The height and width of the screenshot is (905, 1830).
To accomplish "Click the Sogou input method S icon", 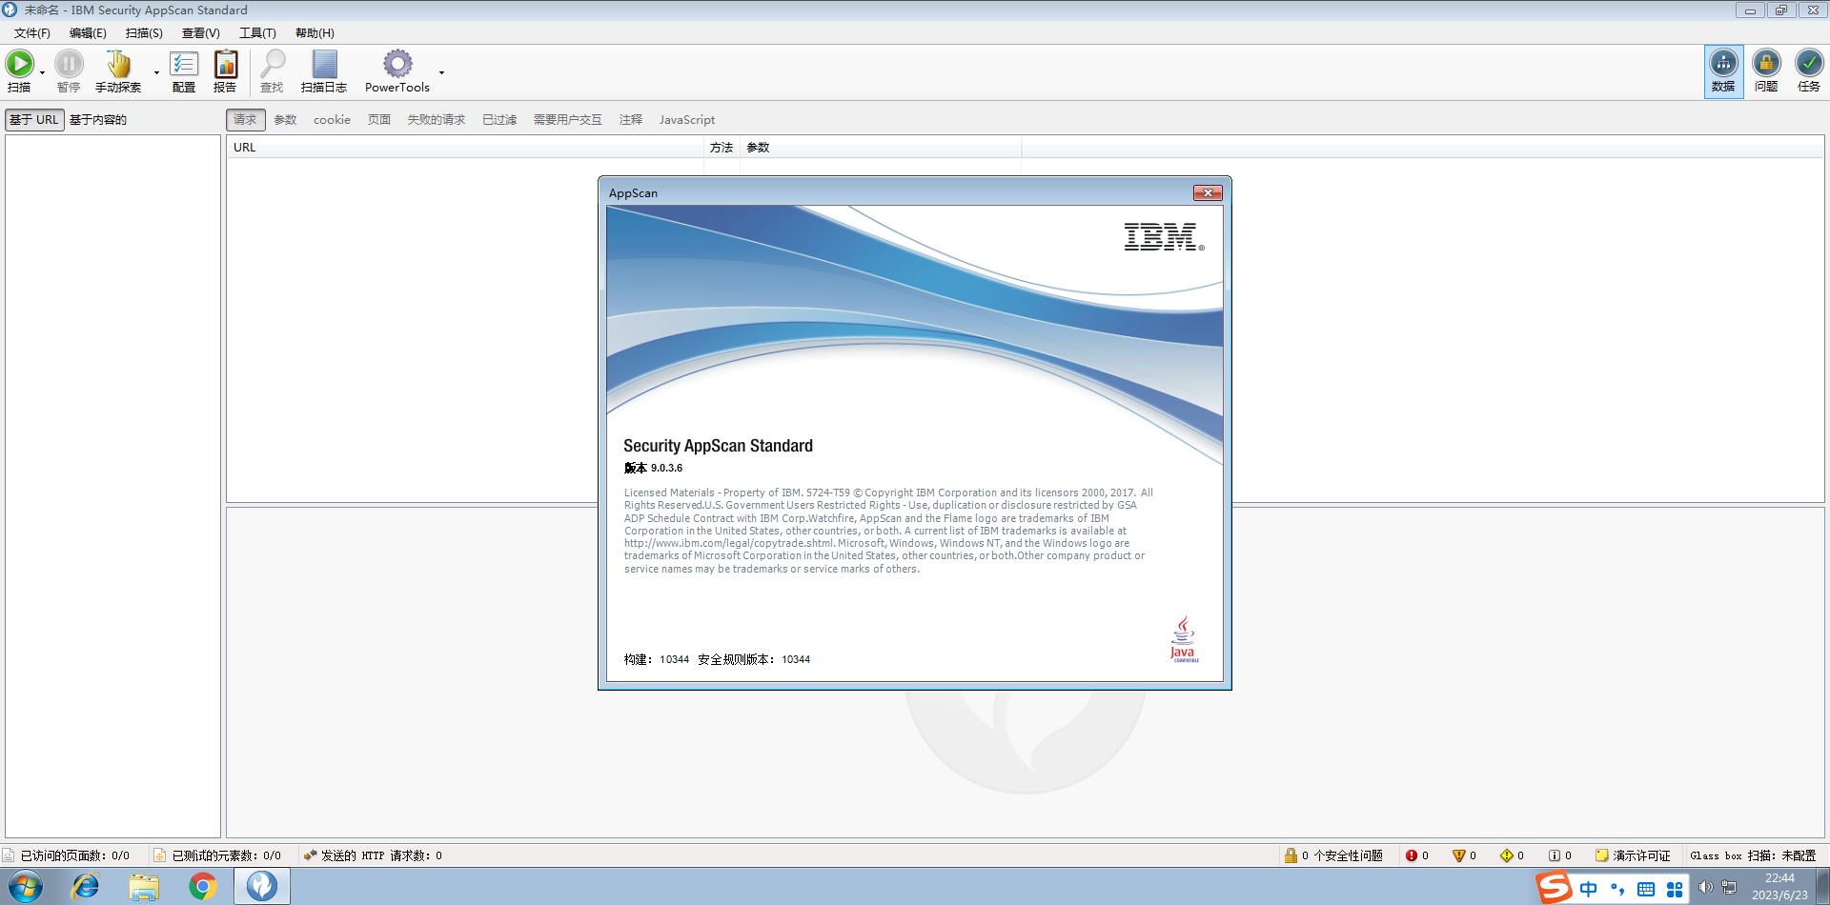I will (1554, 888).
